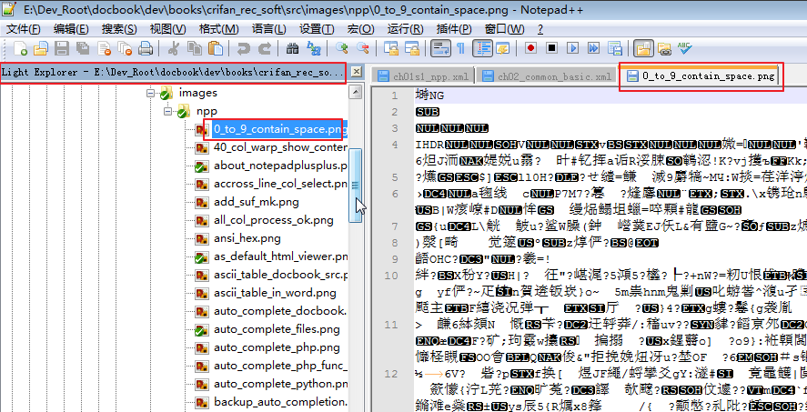Switch to the ch02_common_basic.xml tab
Screen dimensions: 807x412
pos(546,76)
